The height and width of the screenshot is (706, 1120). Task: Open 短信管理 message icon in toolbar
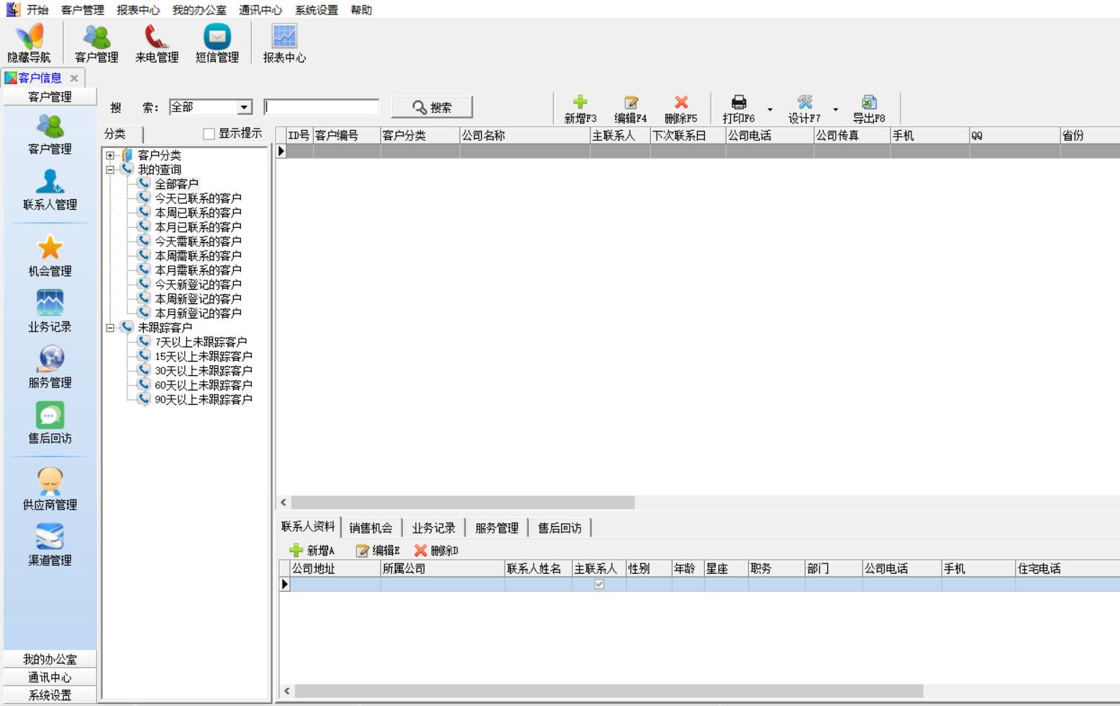click(x=217, y=37)
